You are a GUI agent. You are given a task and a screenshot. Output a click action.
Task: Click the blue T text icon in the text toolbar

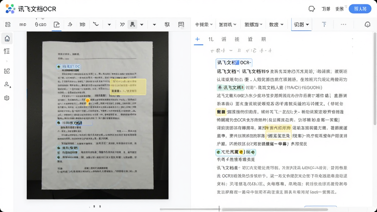coord(324,24)
